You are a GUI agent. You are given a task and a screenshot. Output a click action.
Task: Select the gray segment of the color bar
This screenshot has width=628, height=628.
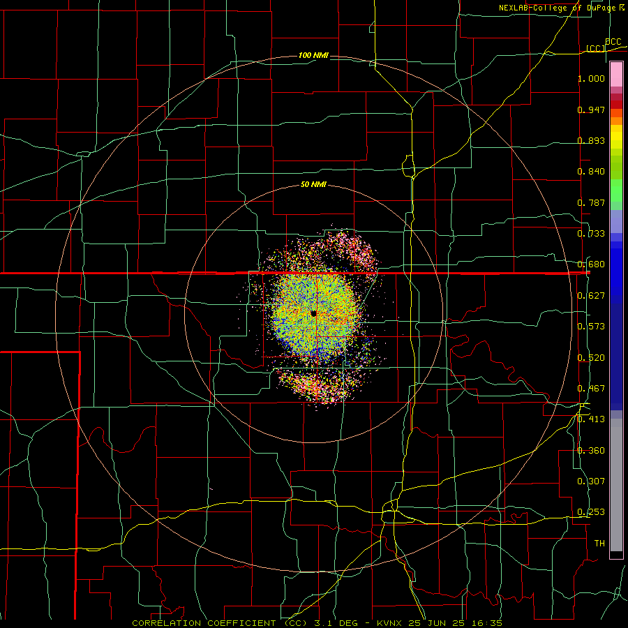pyautogui.click(x=616, y=485)
